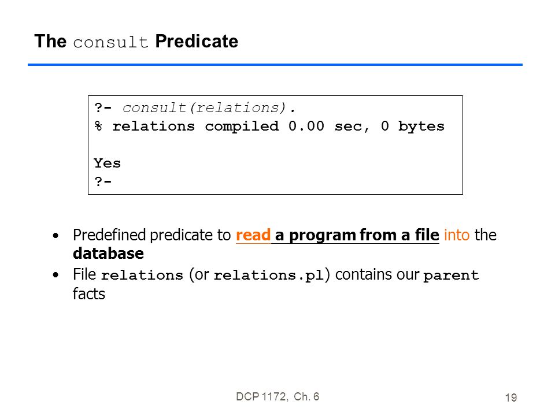The width and height of the screenshot is (555, 416).
Task: Click the slide title 'The consult Predicate'
Action: point(136,42)
